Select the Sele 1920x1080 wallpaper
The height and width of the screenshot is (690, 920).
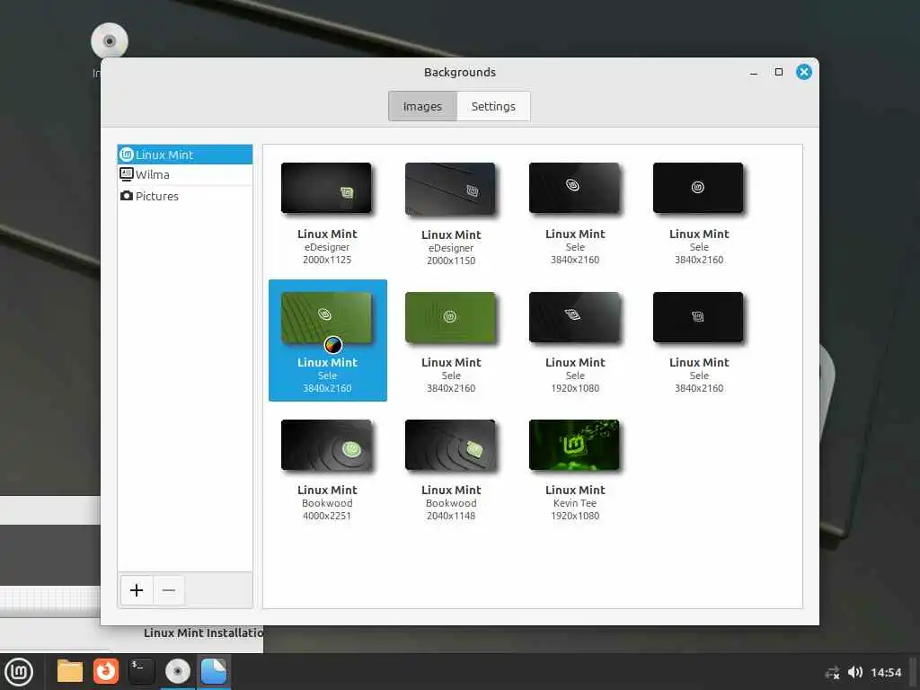[x=574, y=317]
